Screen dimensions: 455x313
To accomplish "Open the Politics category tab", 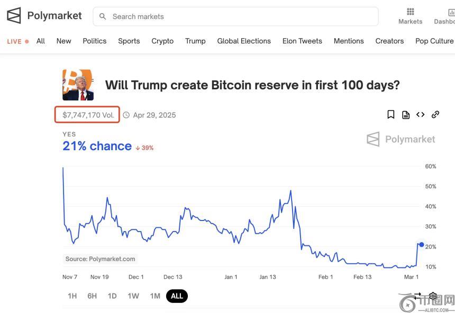I will coord(95,41).
